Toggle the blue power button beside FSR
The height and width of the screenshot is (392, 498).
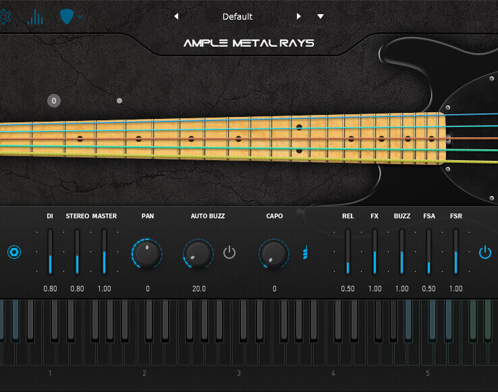point(485,252)
